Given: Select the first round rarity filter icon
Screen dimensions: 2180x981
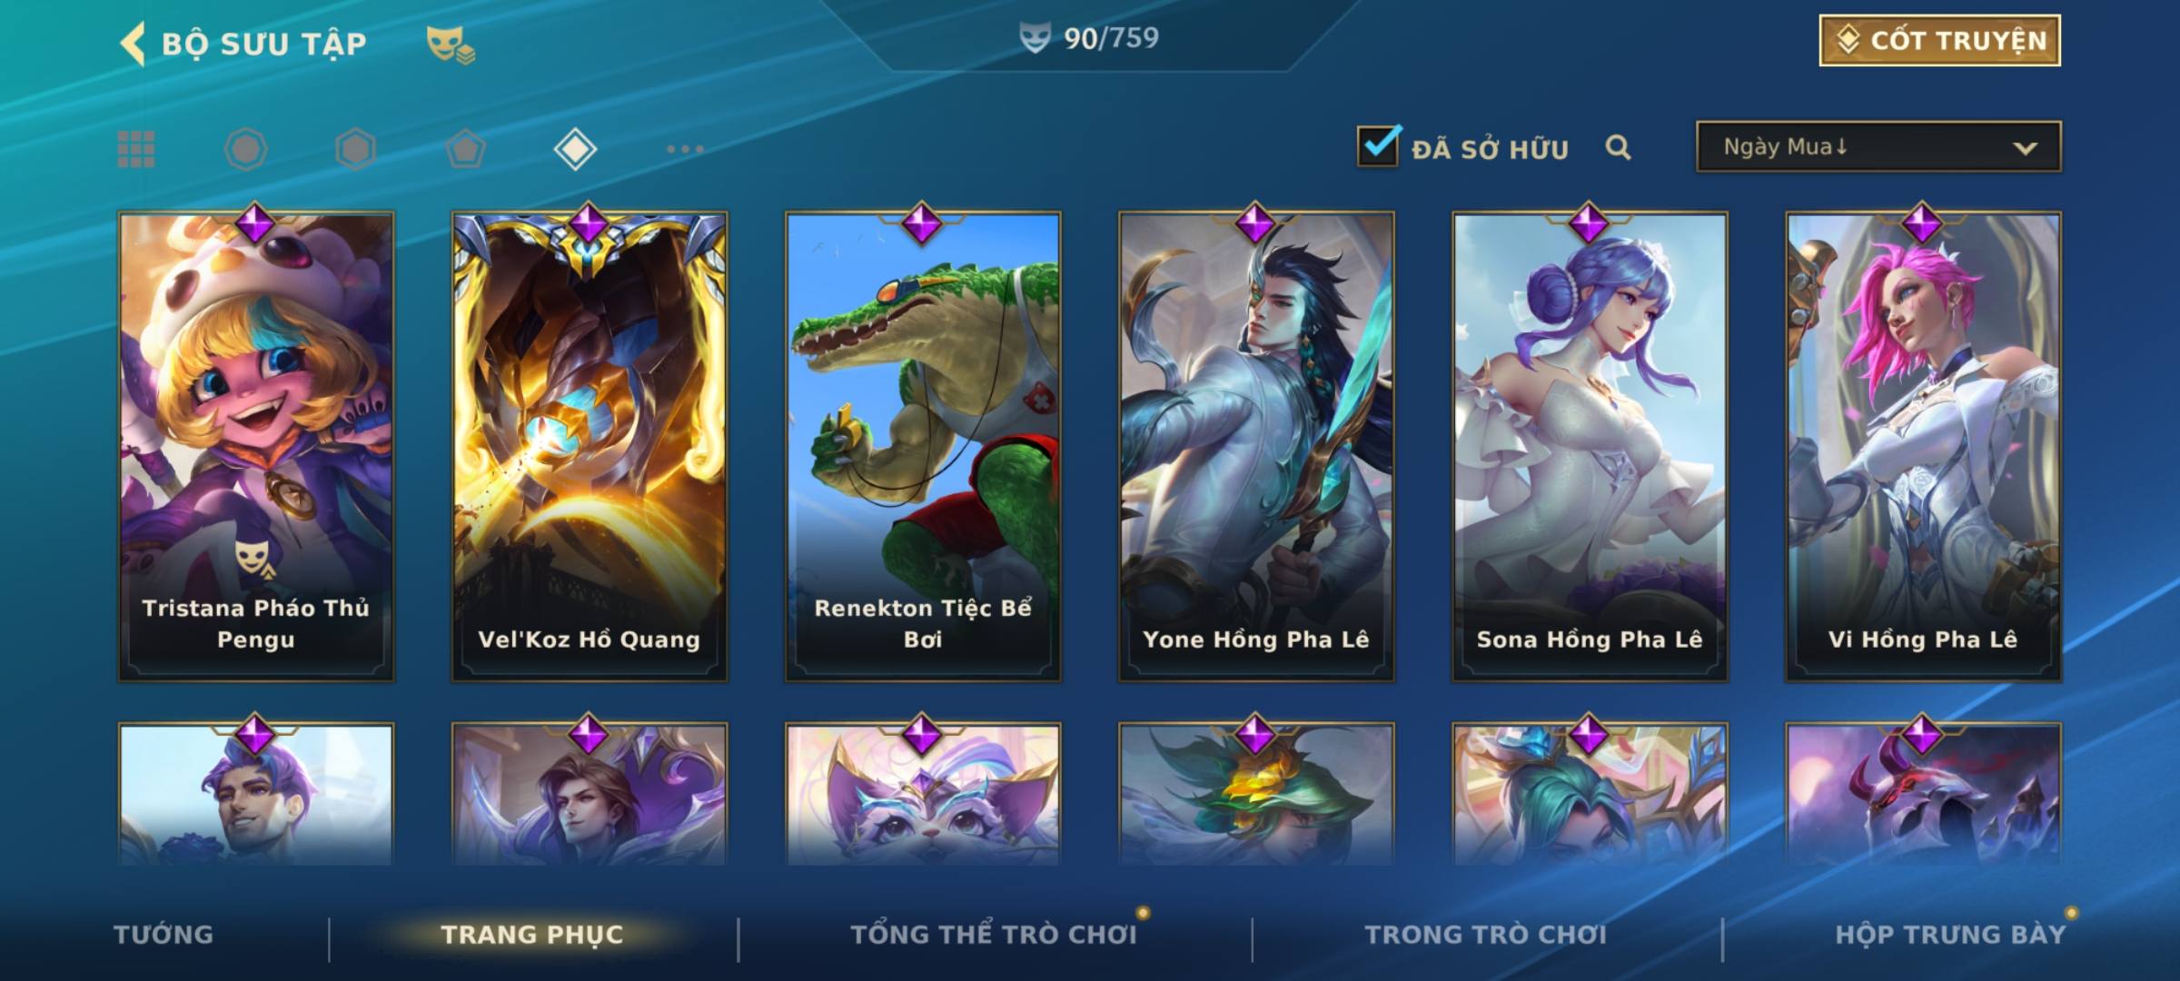Looking at the screenshot, I should tap(245, 149).
